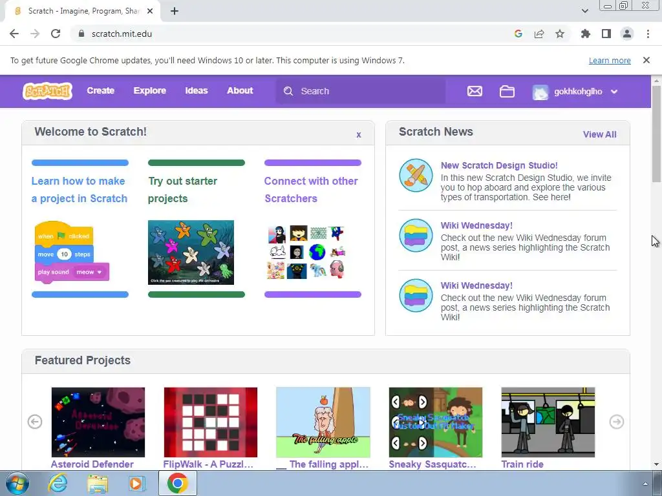Open the Explore menu item
The height and width of the screenshot is (496, 662).
[x=150, y=90]
